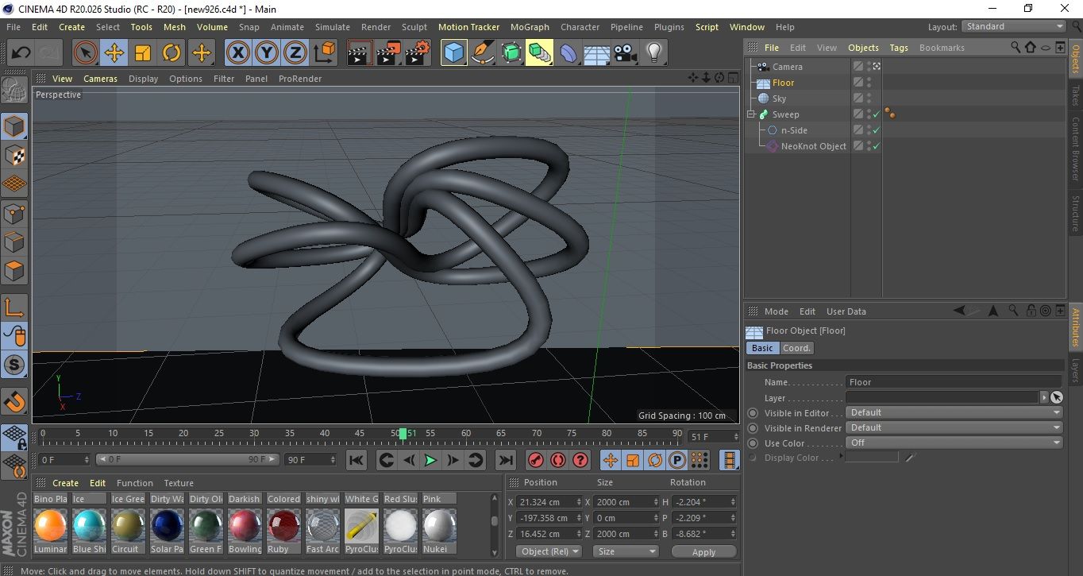Screen dimensions: 1083x576
Task: Click Make Editable icon in left palette
Action: 14,91
